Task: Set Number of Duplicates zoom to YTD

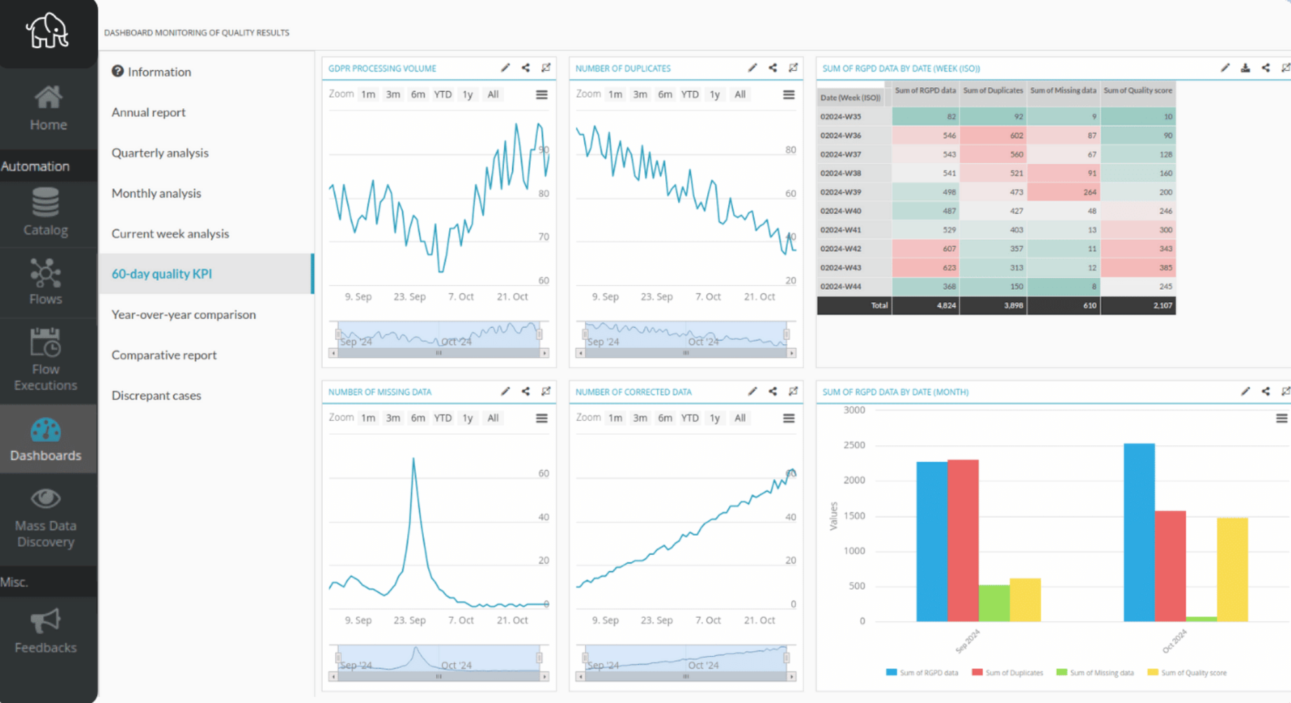Action: pos(689,94)
